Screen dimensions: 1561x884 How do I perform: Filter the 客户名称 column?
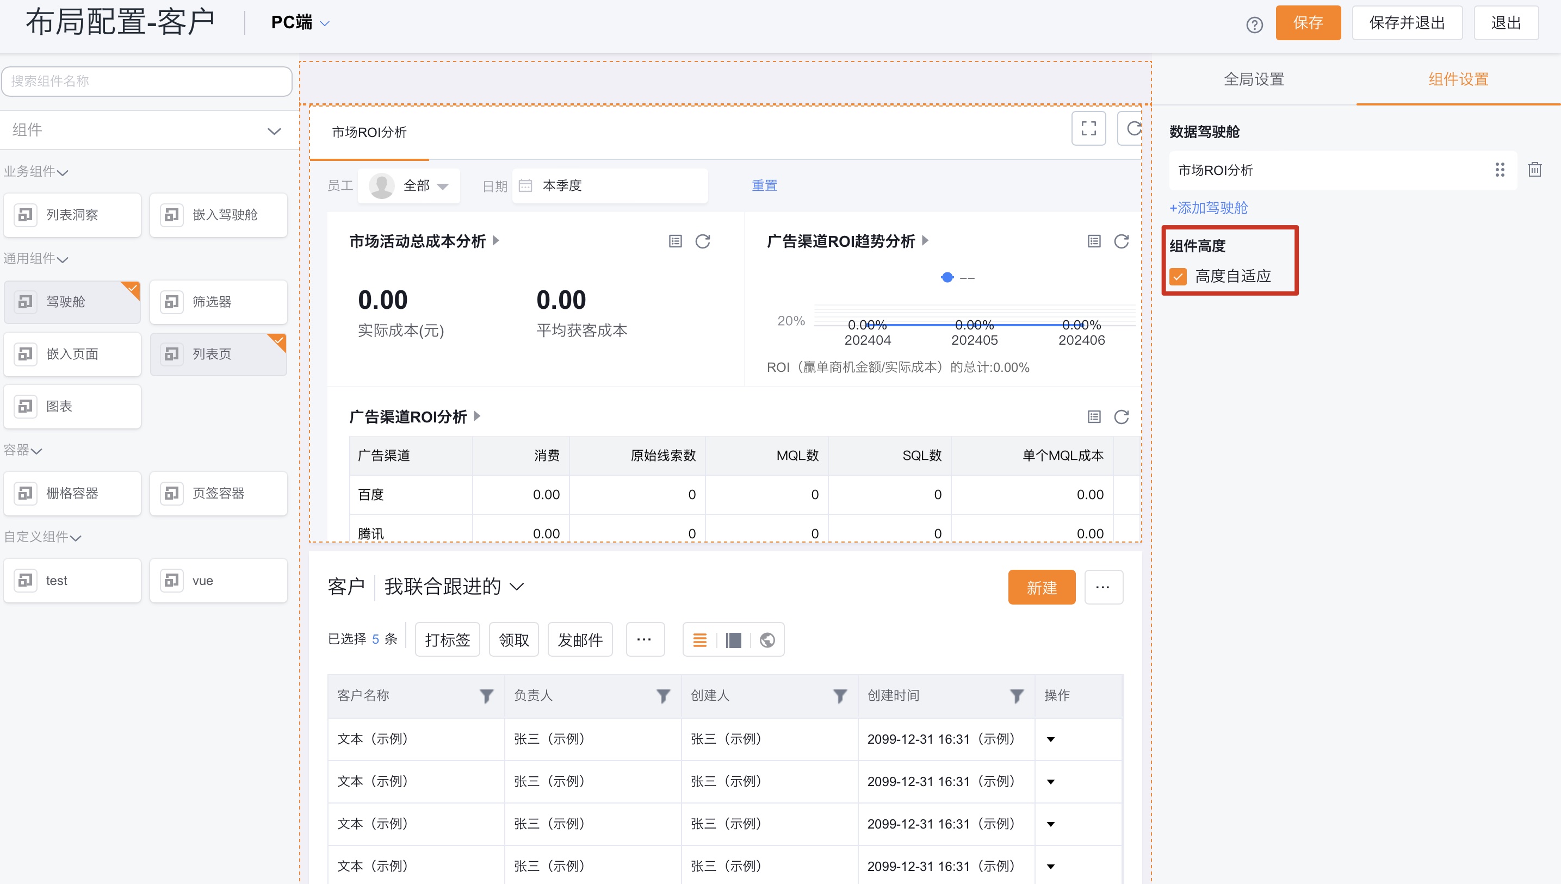point(486,696)
